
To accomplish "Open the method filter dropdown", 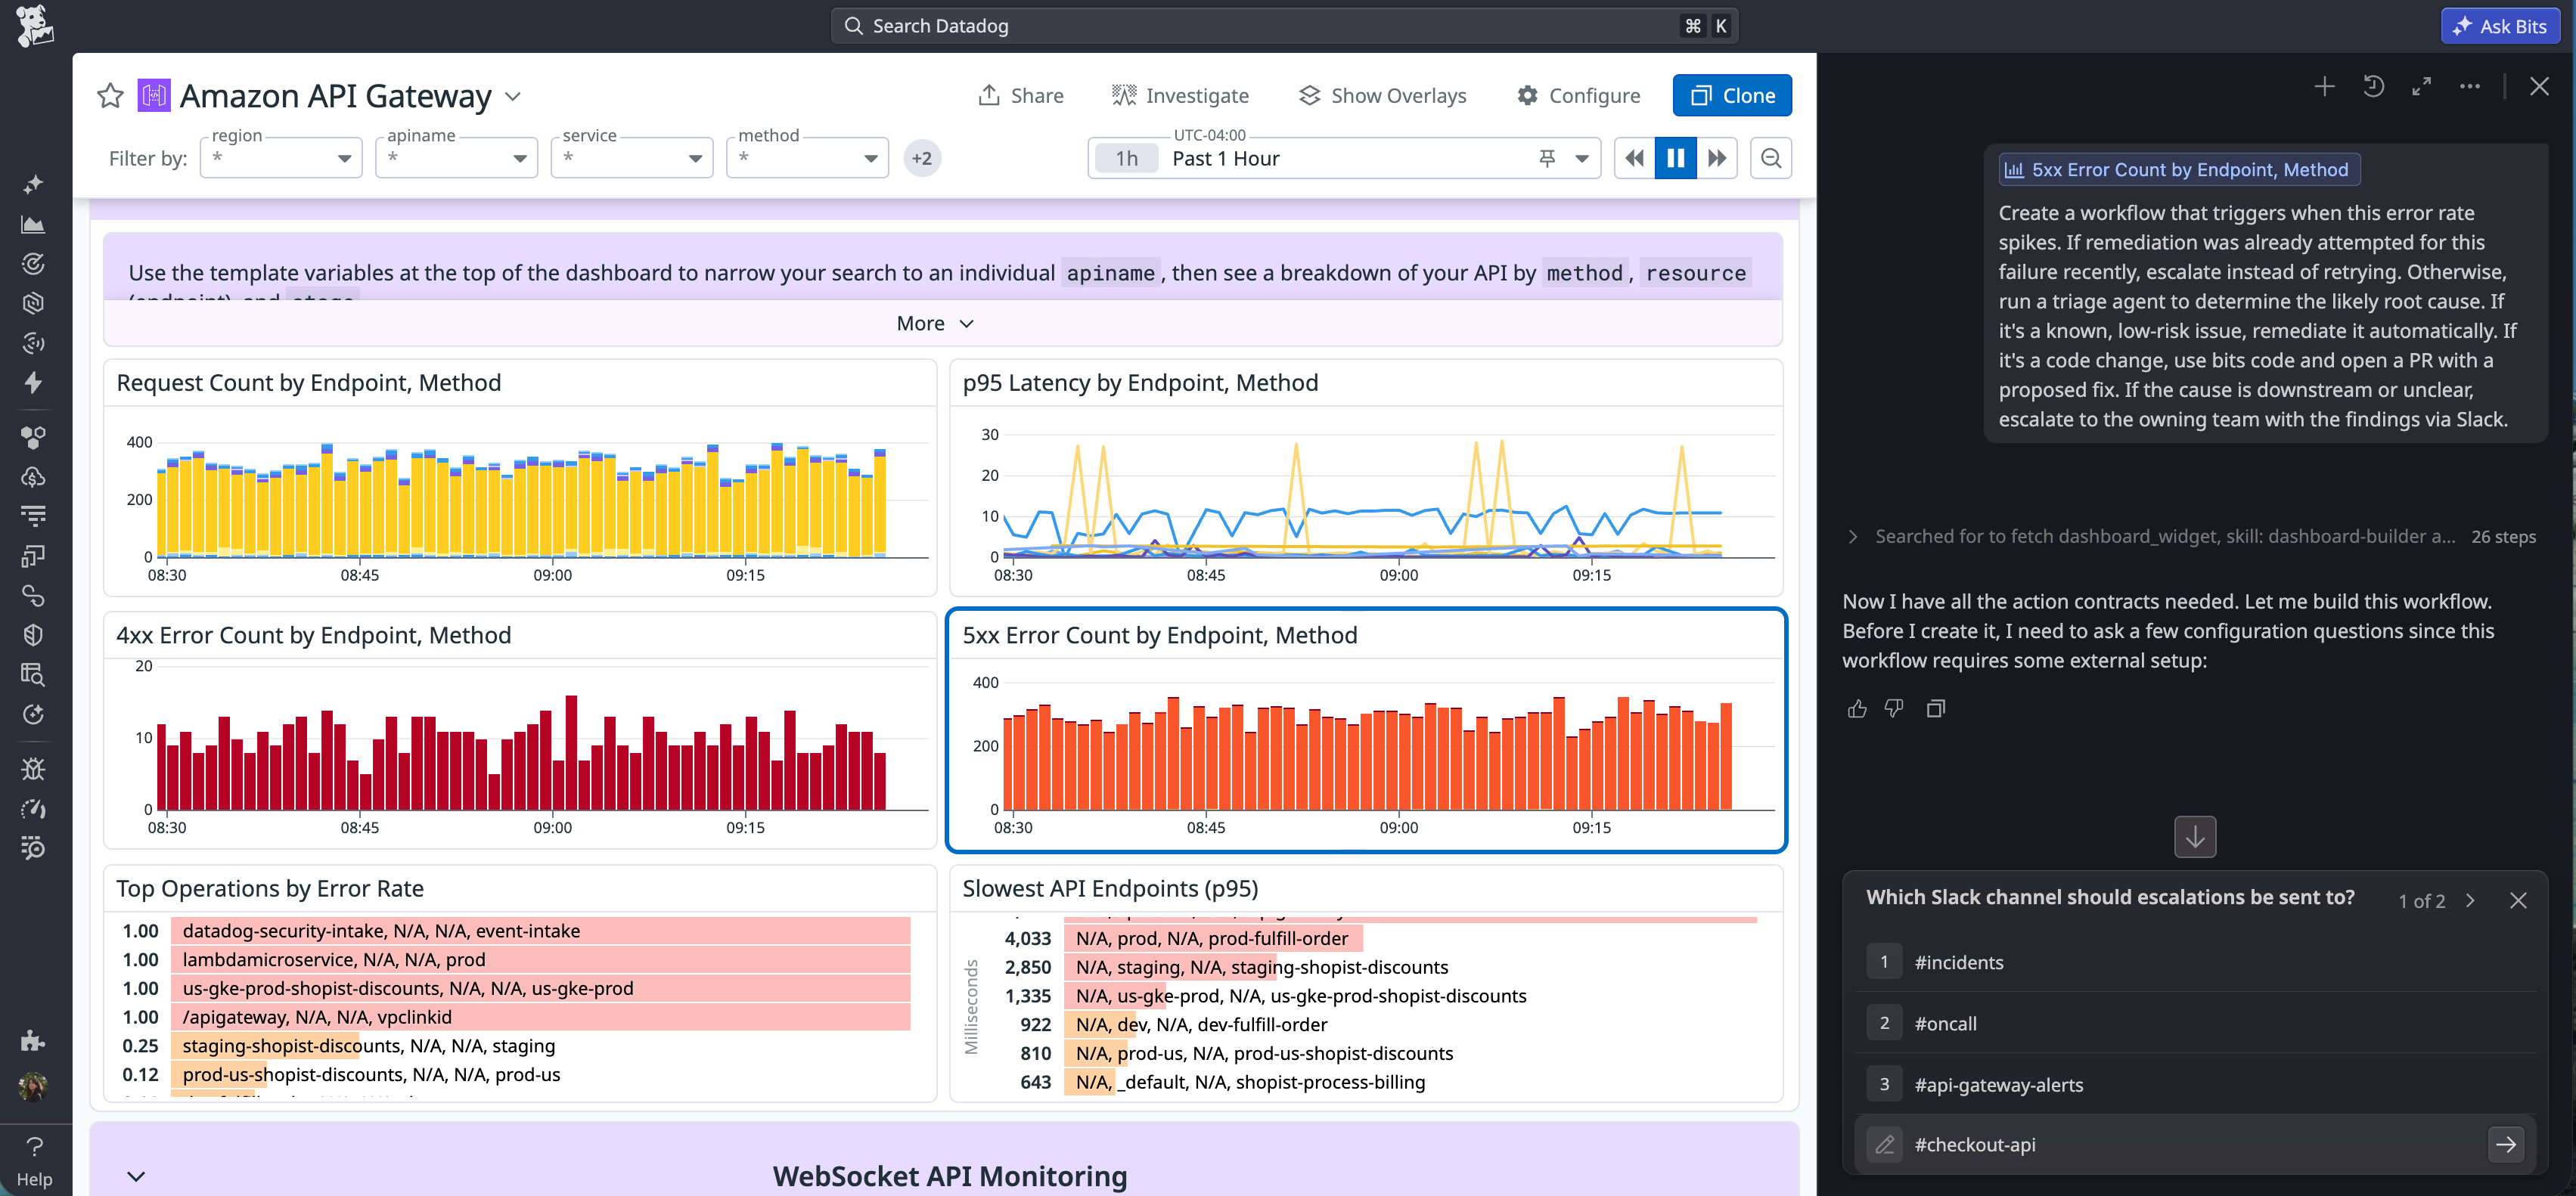I will (x=808, y=158).
